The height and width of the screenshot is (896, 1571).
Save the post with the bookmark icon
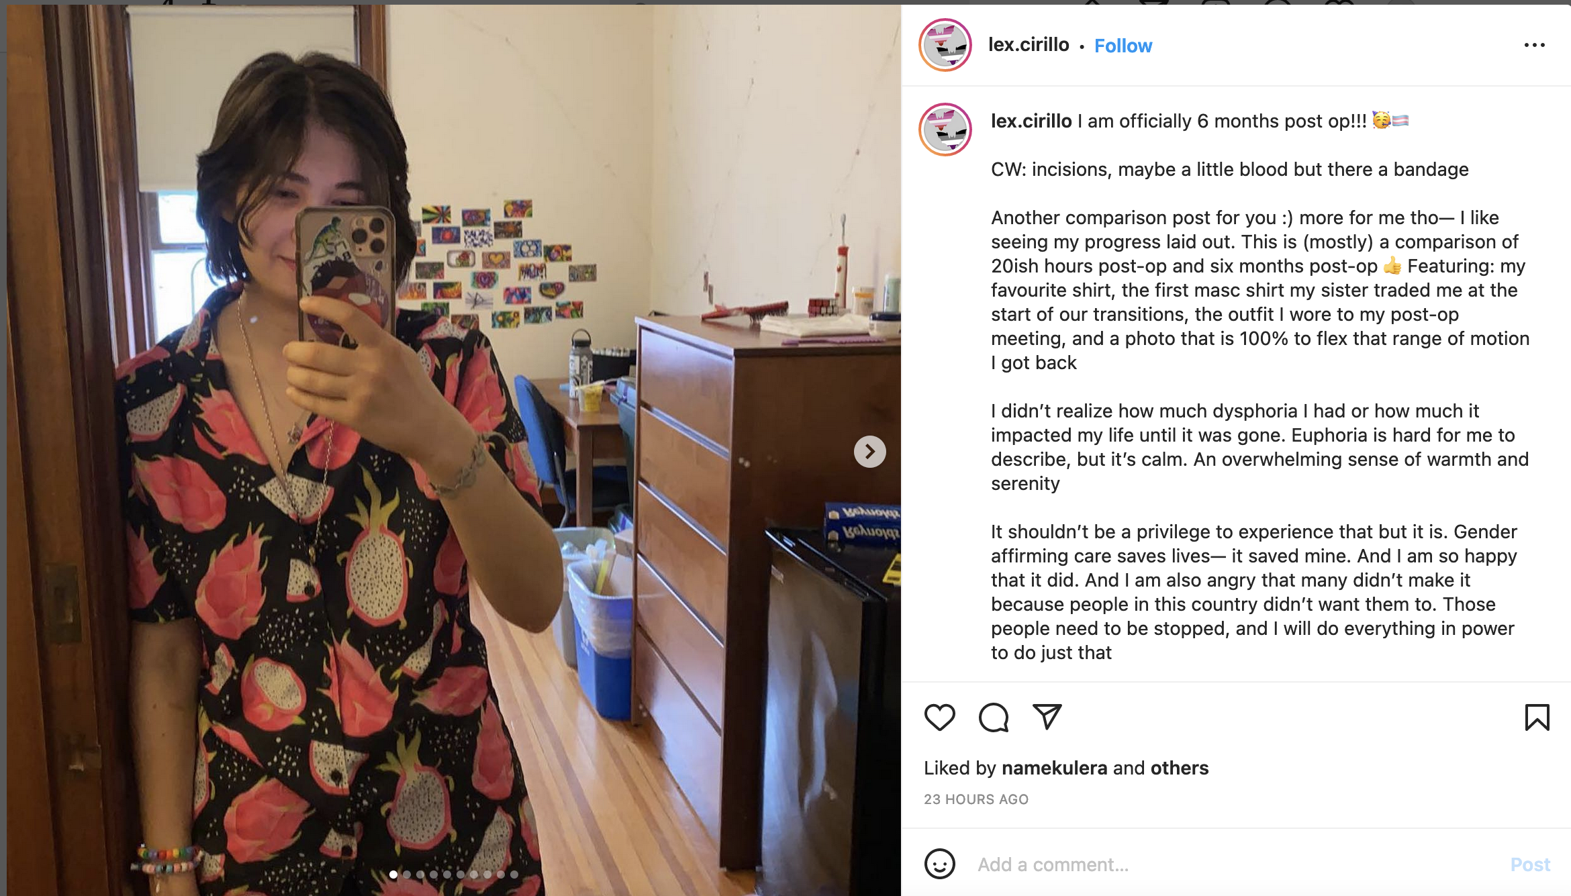1537,717
